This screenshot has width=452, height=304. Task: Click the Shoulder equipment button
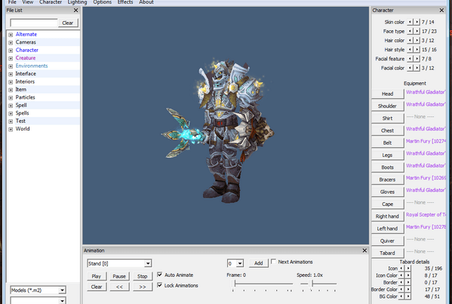[x=387, y=106]
